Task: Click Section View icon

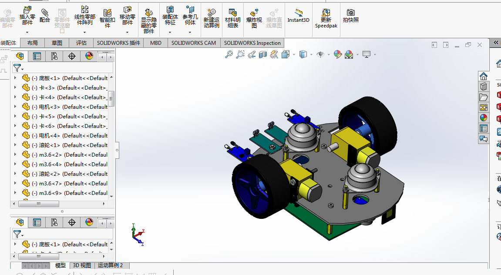Action: click(262, 55)
